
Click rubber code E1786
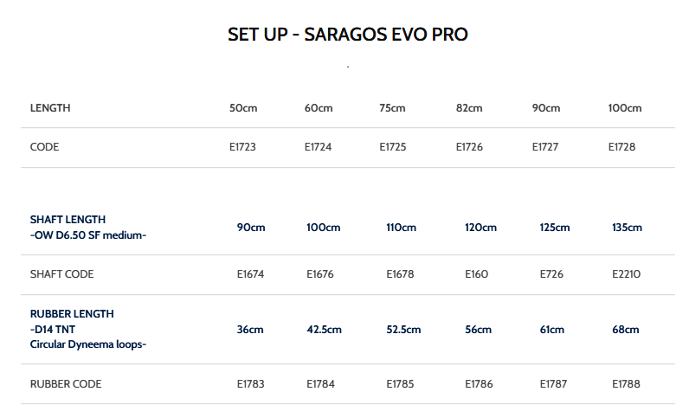click(x=479, y=383)
